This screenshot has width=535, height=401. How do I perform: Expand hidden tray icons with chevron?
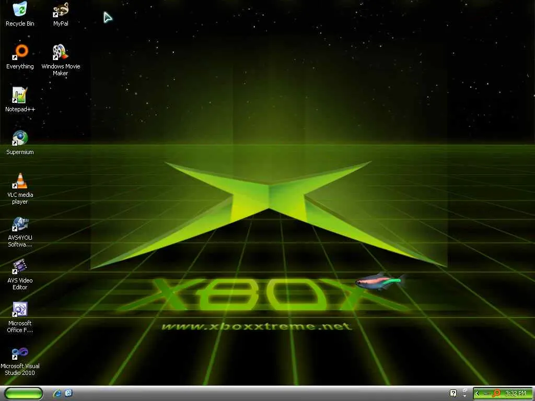coord(478,394)
